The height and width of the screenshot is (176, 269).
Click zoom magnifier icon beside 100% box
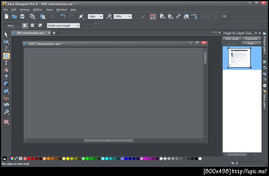109,17
